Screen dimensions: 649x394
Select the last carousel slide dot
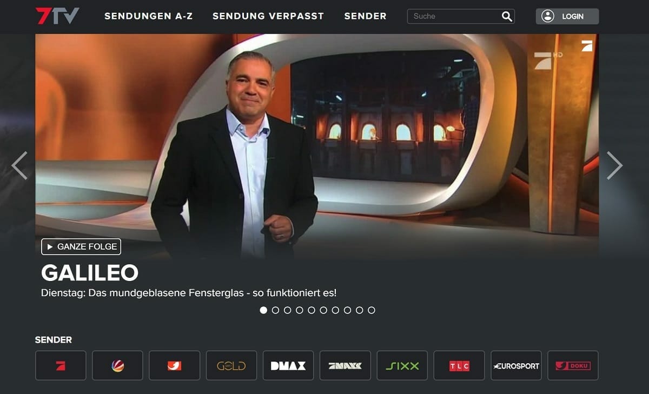pyautogui.click(x=371, y=310)
